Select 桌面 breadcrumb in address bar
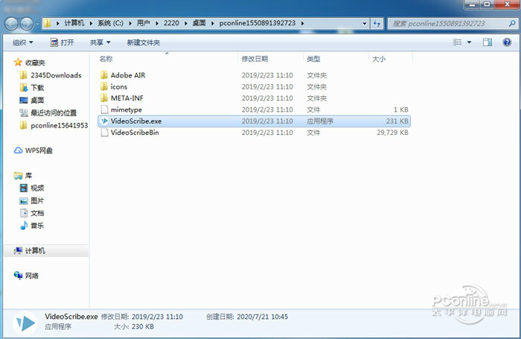521x339 pixels. pyautogui.click(x=199, y=23)
